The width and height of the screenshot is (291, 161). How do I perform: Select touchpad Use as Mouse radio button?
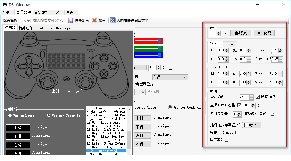coord(10,116)
